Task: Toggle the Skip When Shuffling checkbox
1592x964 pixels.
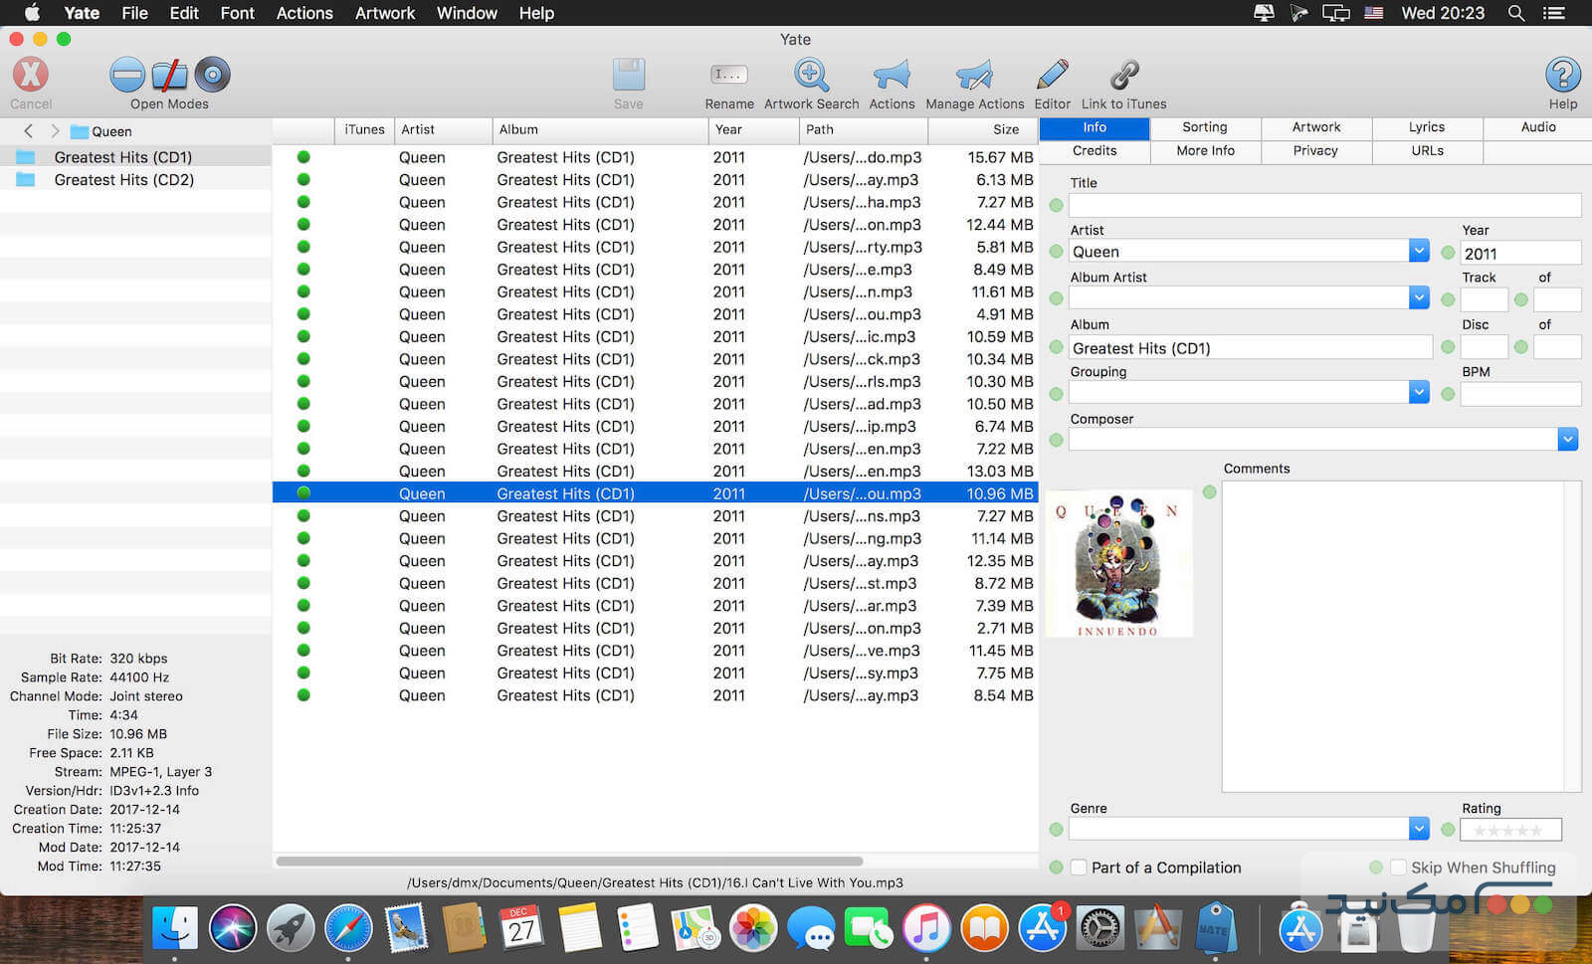Action: click(x=1399, y=868)
